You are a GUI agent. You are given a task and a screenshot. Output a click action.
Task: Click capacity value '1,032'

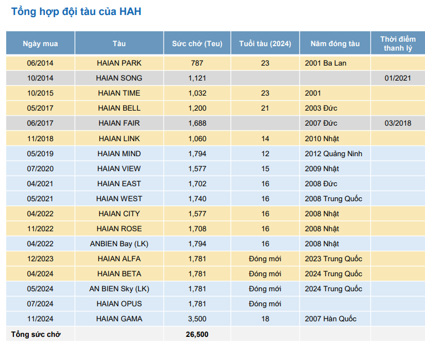coord(197,93)
